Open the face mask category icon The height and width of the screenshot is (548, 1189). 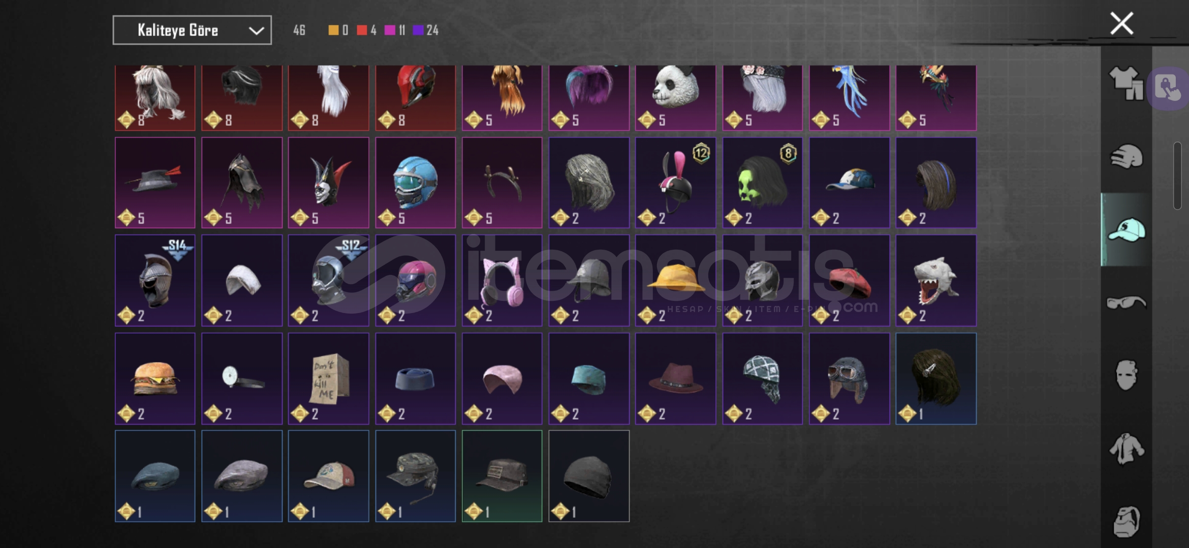[x=1127, y=375]
